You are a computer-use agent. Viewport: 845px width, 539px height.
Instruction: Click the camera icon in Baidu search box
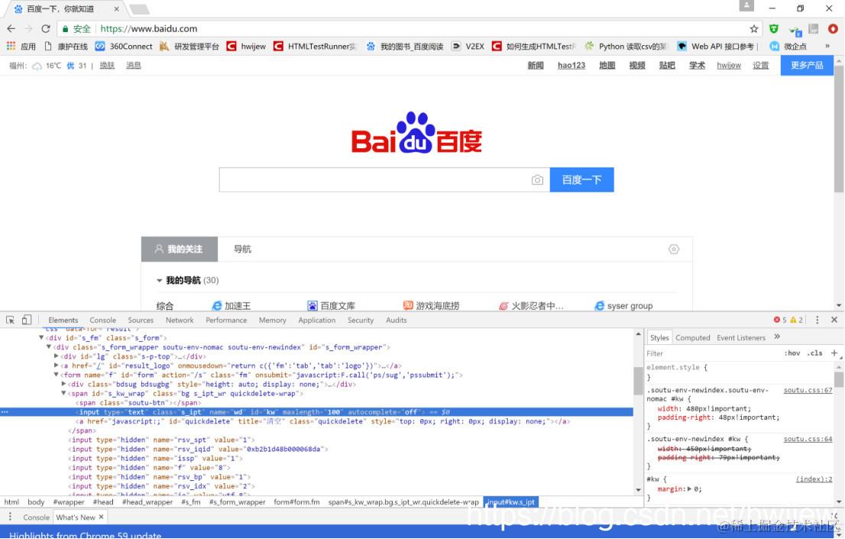537,179
